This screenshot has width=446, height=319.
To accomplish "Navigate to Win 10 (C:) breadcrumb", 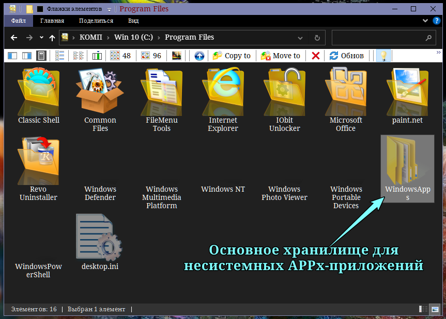I will tap(133, 37).
